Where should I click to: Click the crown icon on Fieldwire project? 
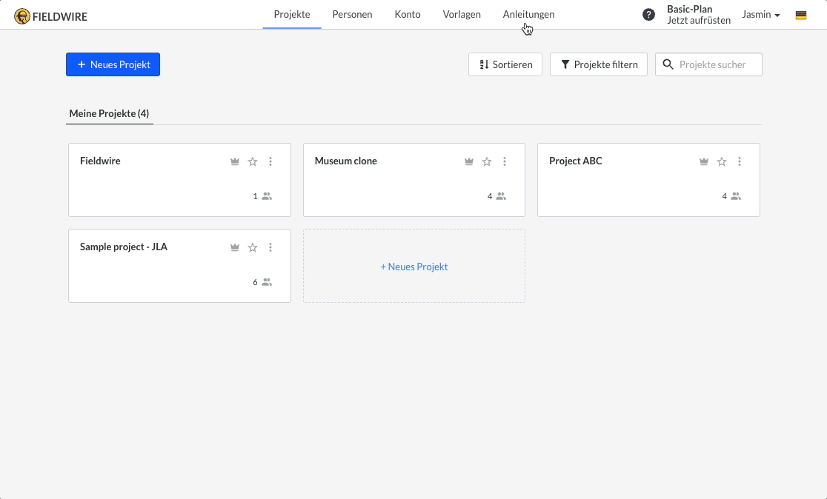(x=235, y=161)
